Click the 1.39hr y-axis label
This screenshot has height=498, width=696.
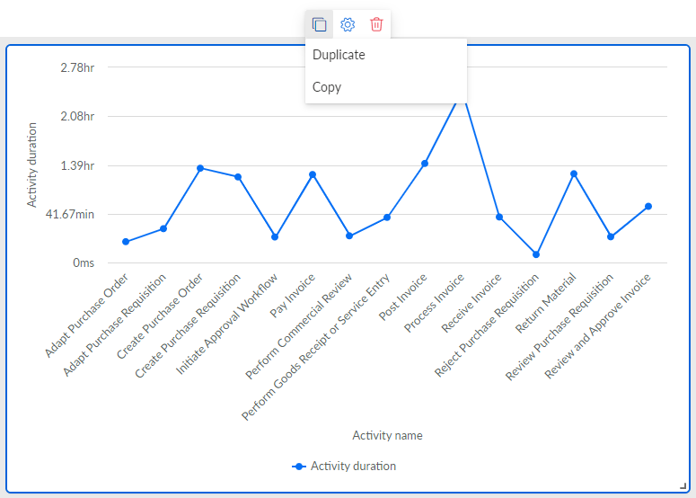pos(77,165)
